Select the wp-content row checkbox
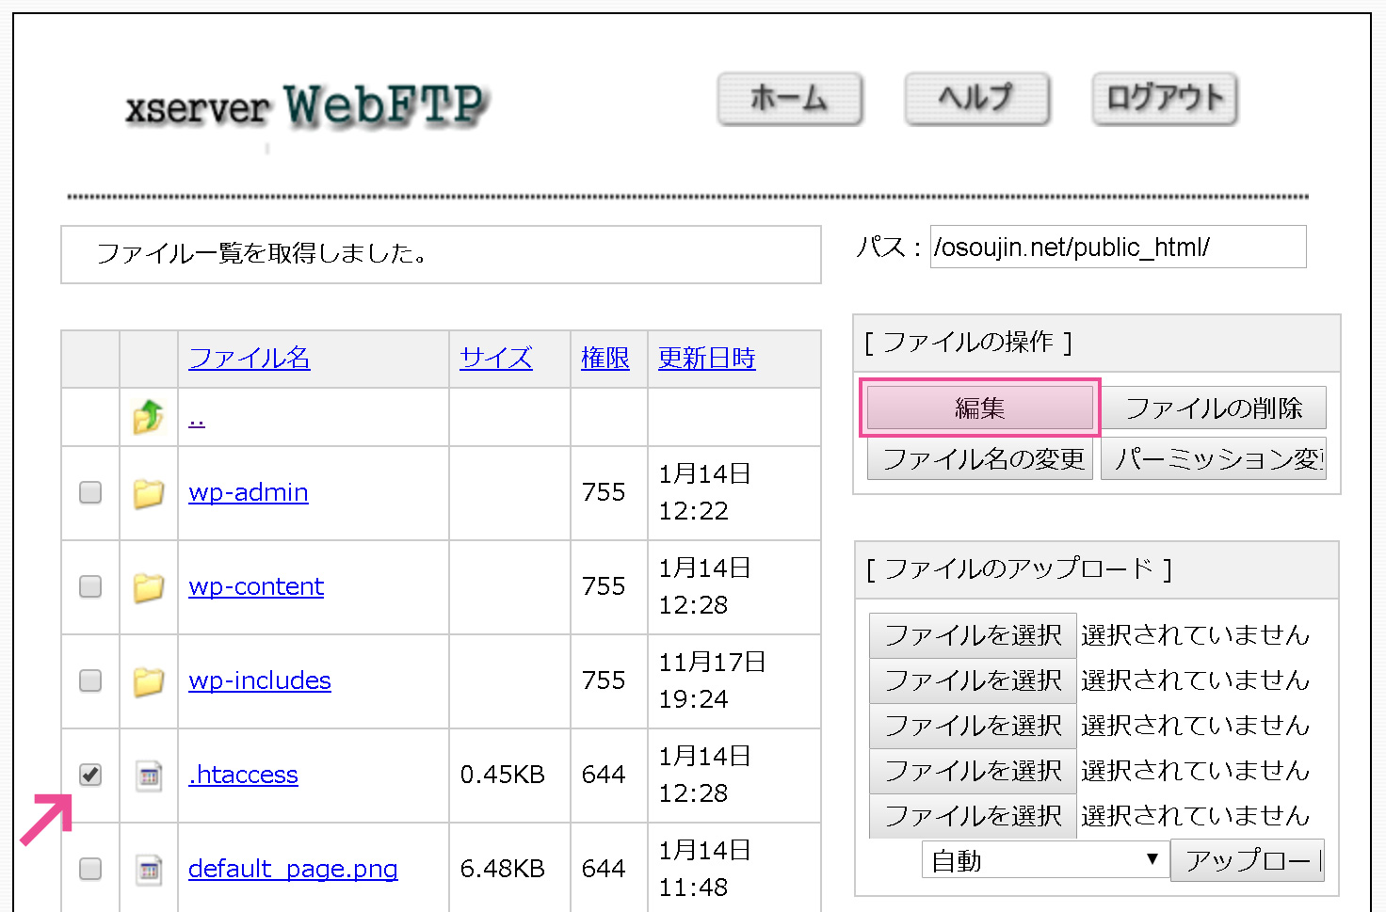Screen dimensions: 1386x912 tap(90, 586)
